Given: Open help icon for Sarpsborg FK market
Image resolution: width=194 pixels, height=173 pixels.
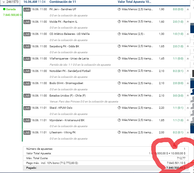Looking at the screenshot, I should tap(119, 46).
